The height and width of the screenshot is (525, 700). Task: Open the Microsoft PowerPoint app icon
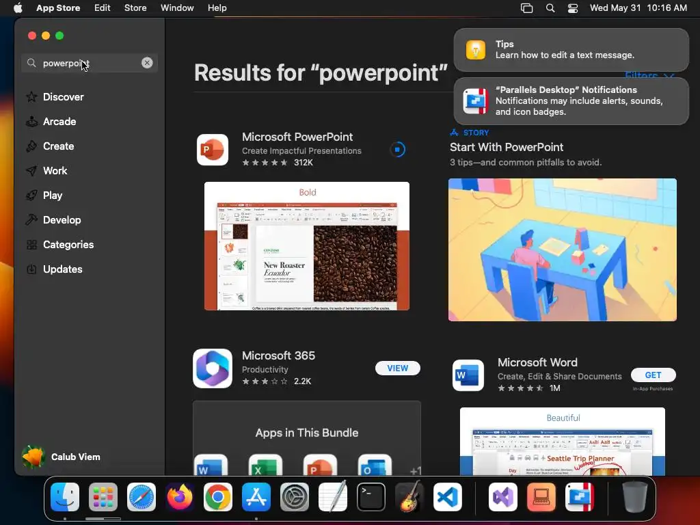213,150
